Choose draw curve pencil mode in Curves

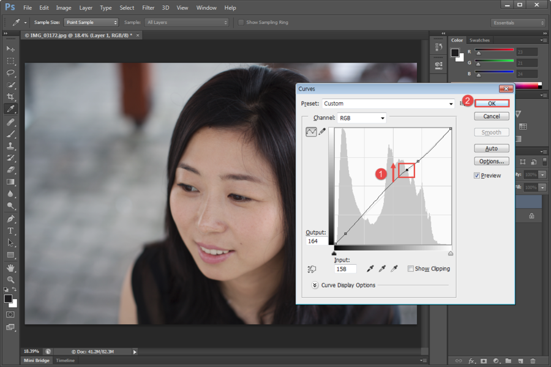pyautogui.click(x=322, y=132)
